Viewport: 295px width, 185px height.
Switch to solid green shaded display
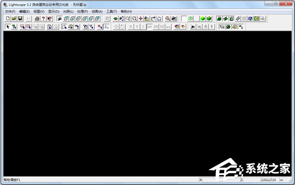pyautogui.click(x=203, y=18)
